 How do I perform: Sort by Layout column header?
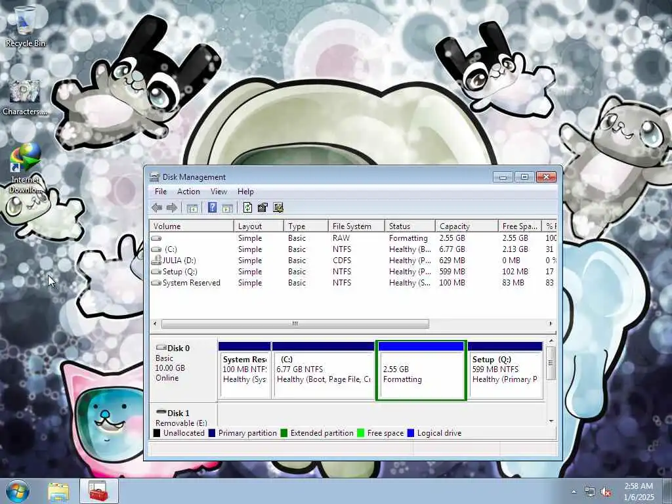click(259, 226)
